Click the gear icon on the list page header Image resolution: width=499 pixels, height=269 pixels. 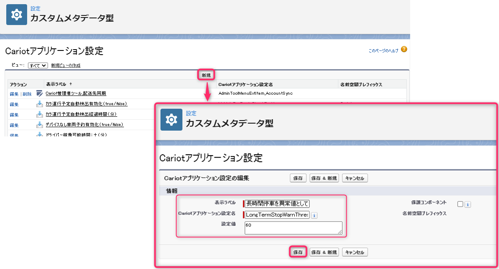[x=17, y=15]
